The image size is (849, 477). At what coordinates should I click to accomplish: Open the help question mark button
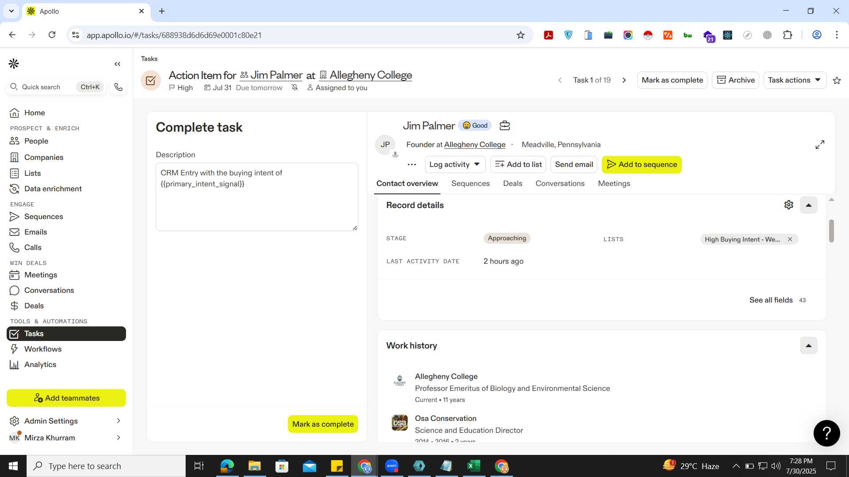pos(826,433)
